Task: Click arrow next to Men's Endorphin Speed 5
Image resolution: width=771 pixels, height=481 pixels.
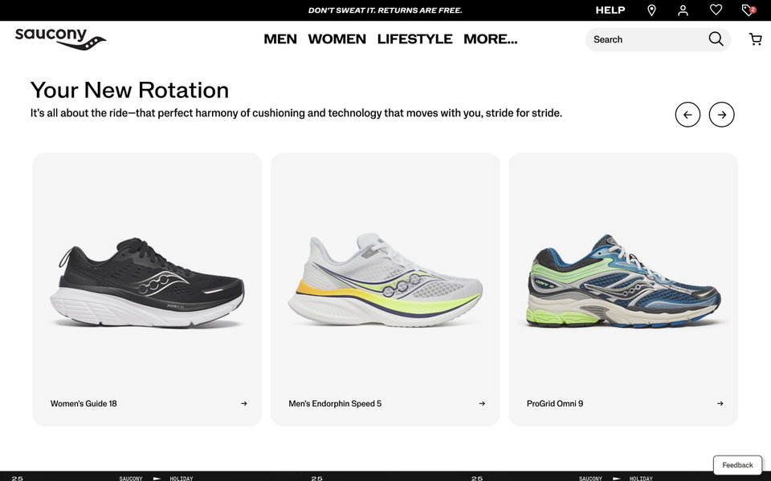Action: pyautogui.click(x=482, y=403)
